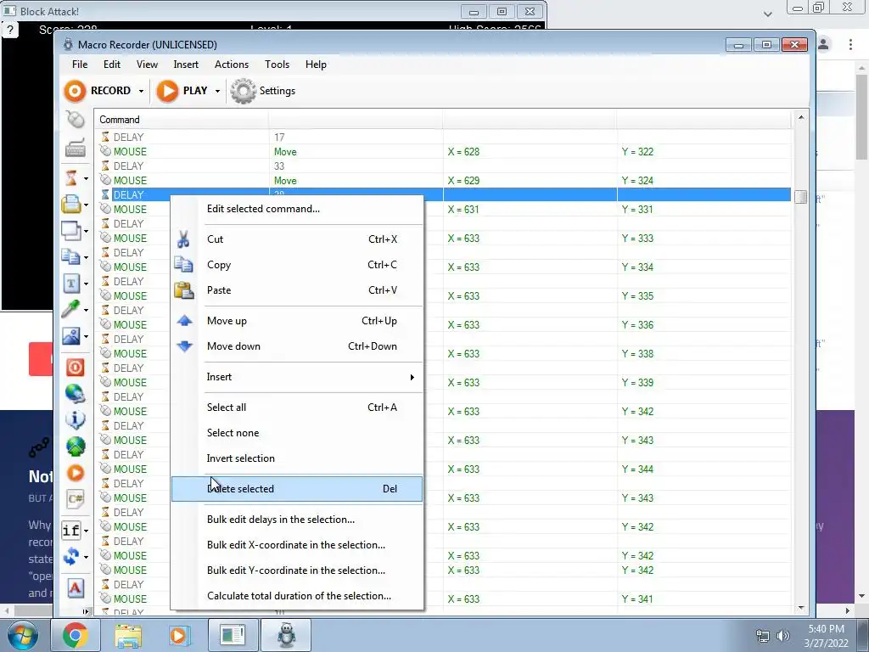The width and height of the screenshot is (869, 652).
Task: Open the Windows Start menu
Action: [23, 636]
